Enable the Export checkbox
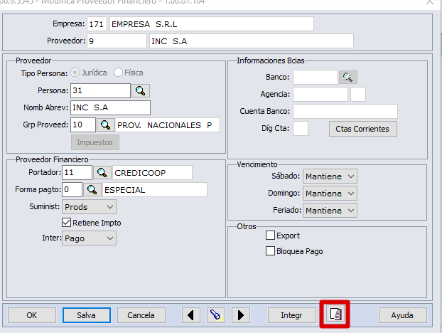 point(270,236)
